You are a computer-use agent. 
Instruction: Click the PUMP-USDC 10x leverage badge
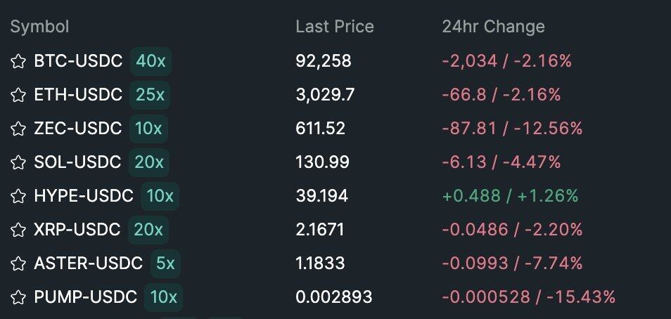click(163, 297)
